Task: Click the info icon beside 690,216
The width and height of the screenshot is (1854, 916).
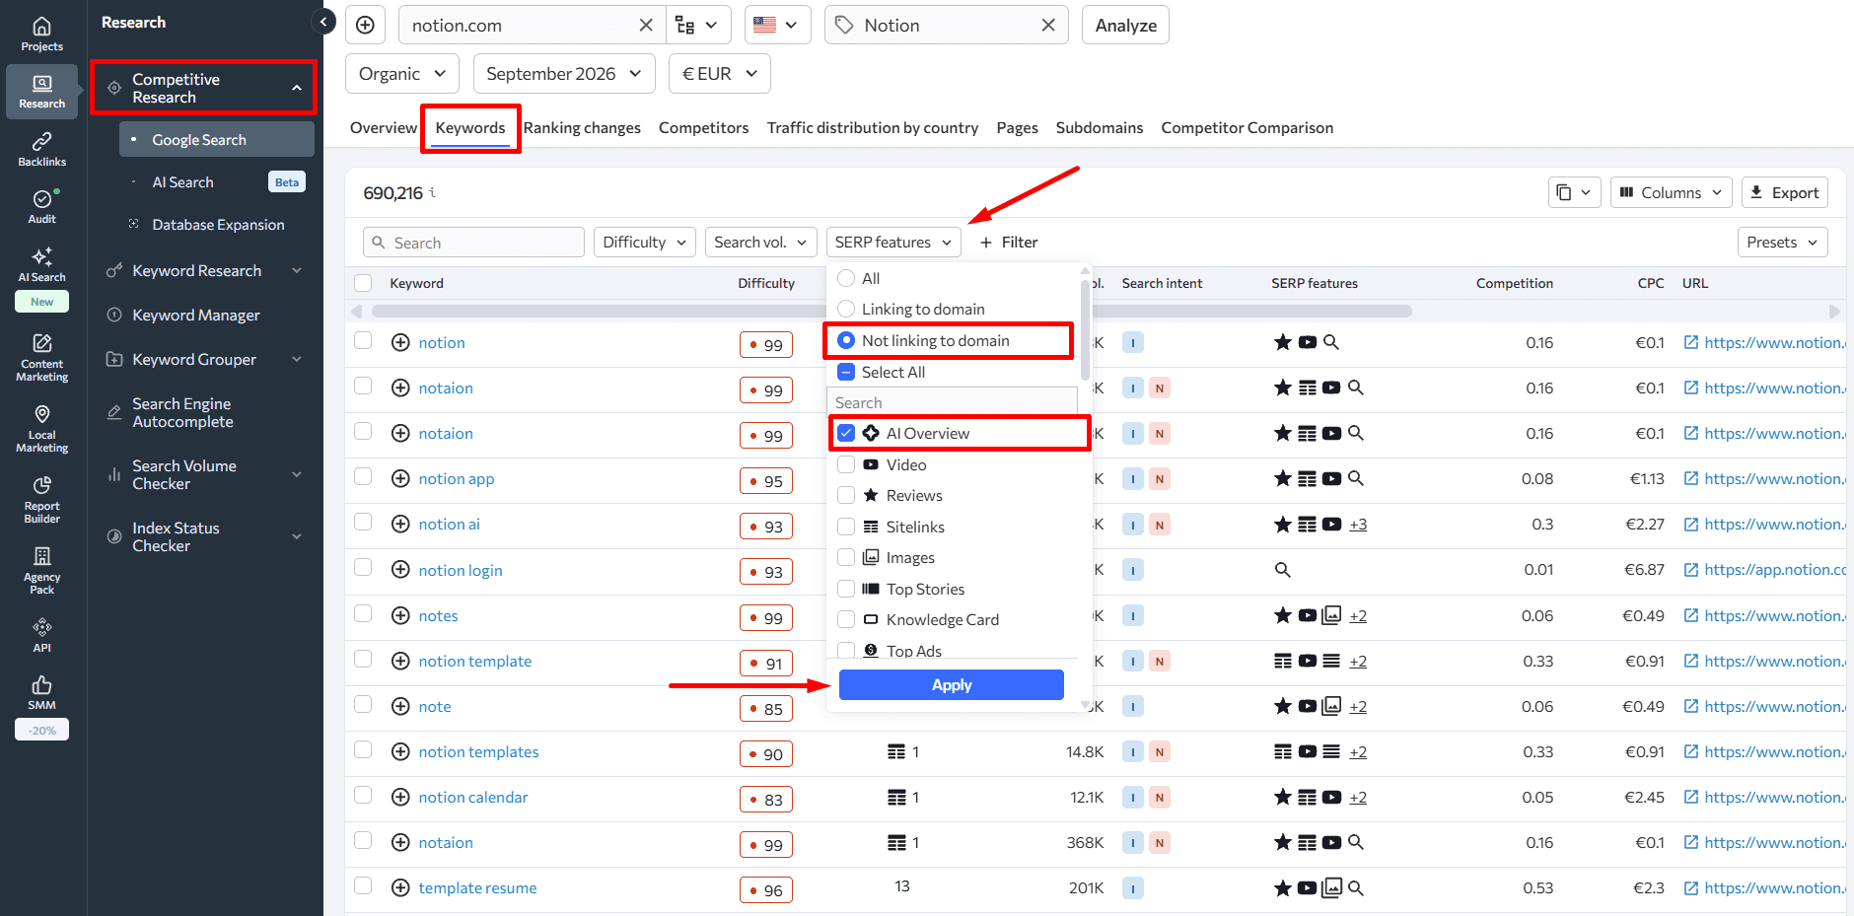Action: (x=432, y=192)
